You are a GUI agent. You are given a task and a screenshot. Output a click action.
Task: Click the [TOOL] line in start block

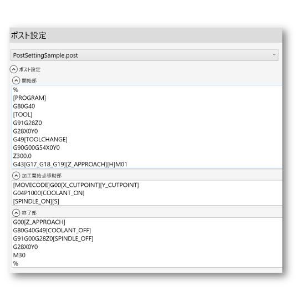click(x=23, y=115)
